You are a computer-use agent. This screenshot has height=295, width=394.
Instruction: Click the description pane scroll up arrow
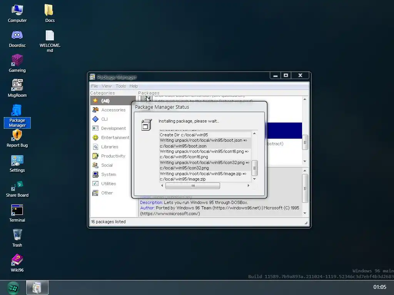pos(305,171)
